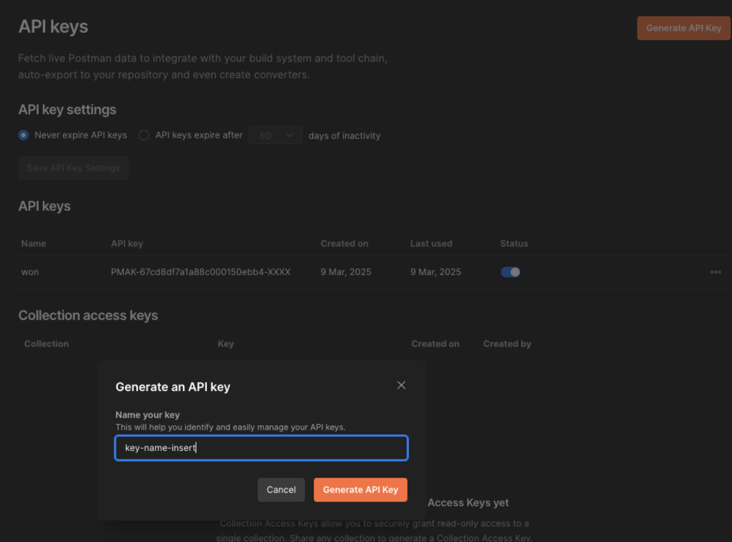Click the API key settings heading
732x542 pixels.
pyautogui.click(x=67, y=110)
